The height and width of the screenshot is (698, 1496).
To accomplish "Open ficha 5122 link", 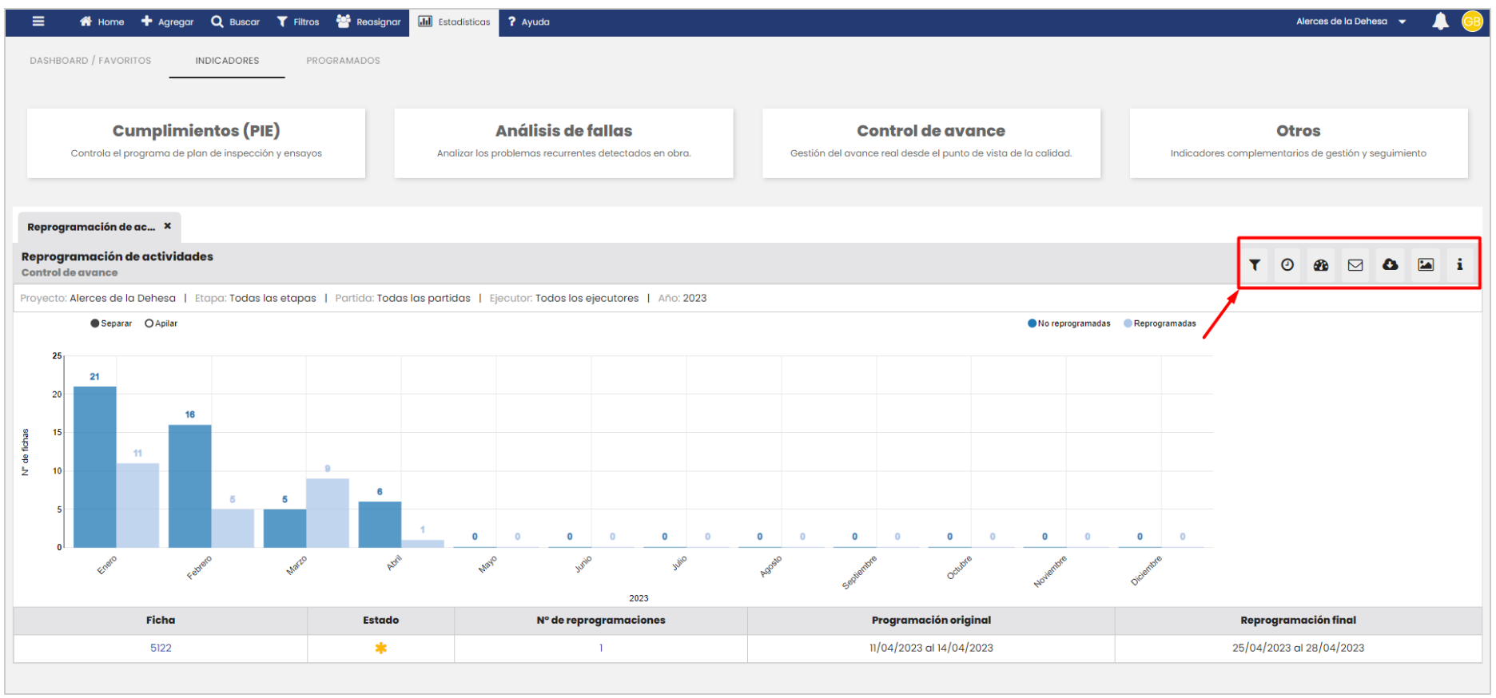I will 161,648.
